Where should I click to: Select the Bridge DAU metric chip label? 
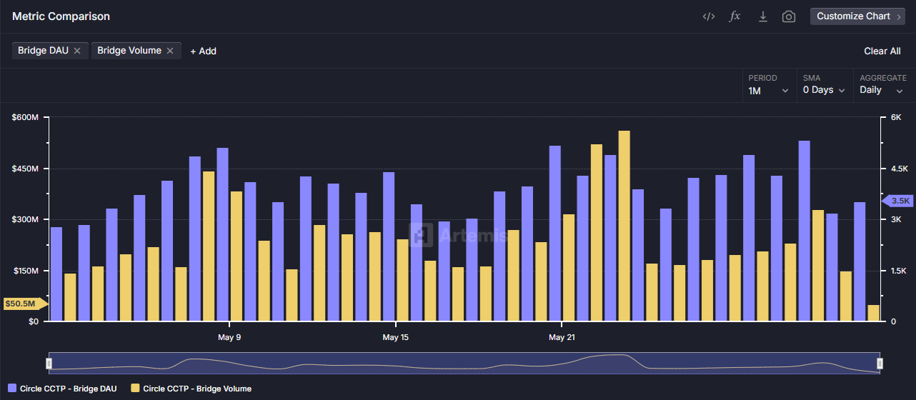point(43,51)
